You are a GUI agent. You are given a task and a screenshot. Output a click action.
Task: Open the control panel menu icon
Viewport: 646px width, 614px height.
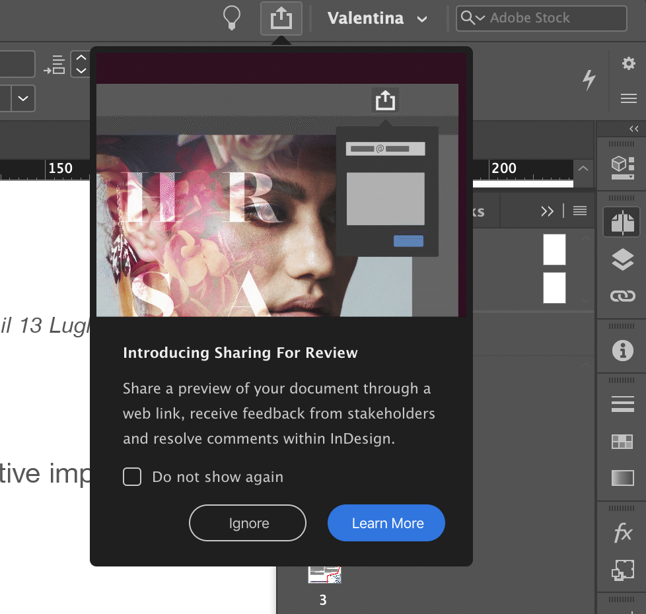628,98
